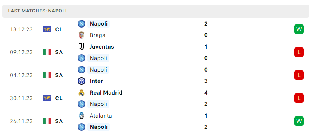312x136 pixels.
Task: Click Champions League icon for 13.12.23 match
Action: [x=47, y=29]
